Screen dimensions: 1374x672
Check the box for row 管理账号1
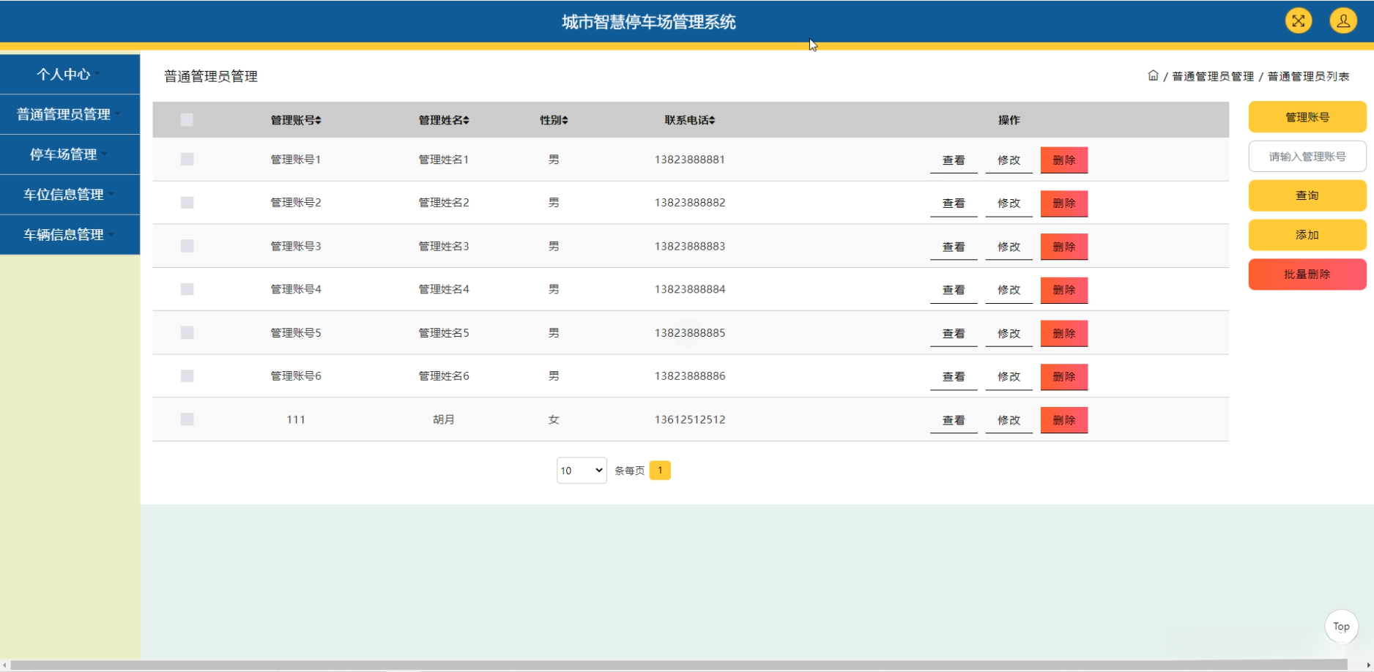(x=187, y=159)
